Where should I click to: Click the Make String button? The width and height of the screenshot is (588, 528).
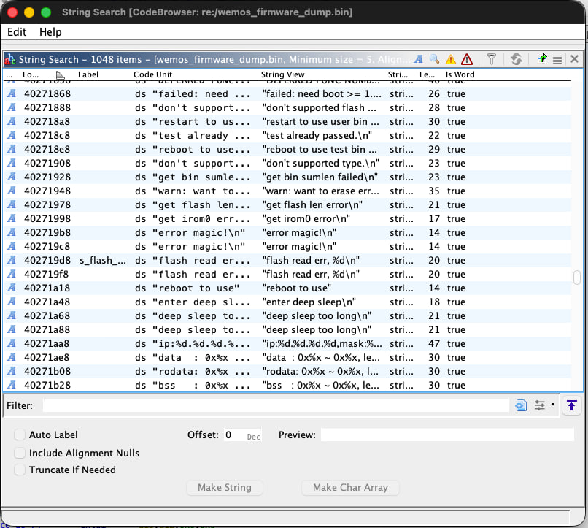[x=225, y=488]
